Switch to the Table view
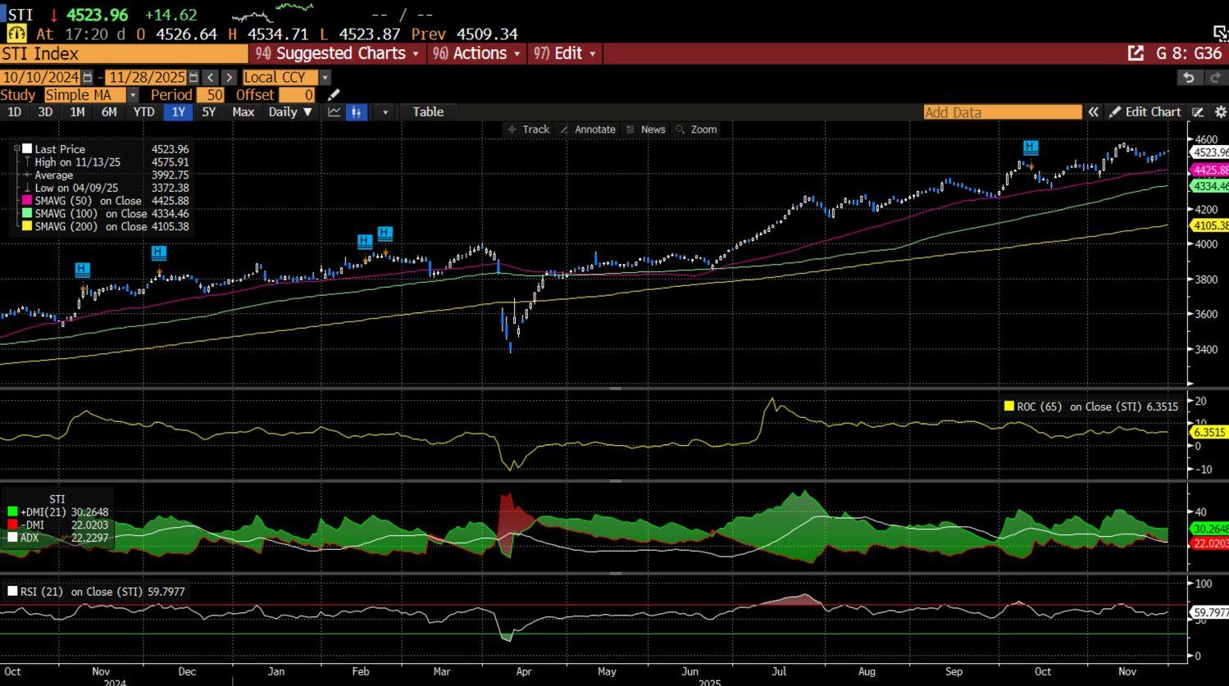Screen dimensions: 1229x686 pyautogui.click(x=427, y=112)
